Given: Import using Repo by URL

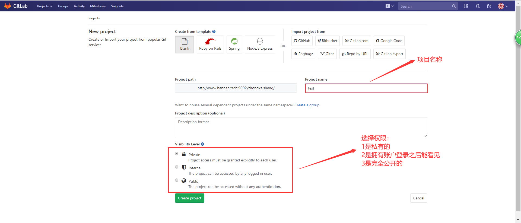Looking at the screenshot, I should 355,54.
